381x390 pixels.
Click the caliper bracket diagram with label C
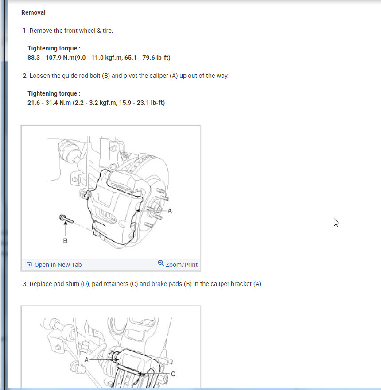111,348
